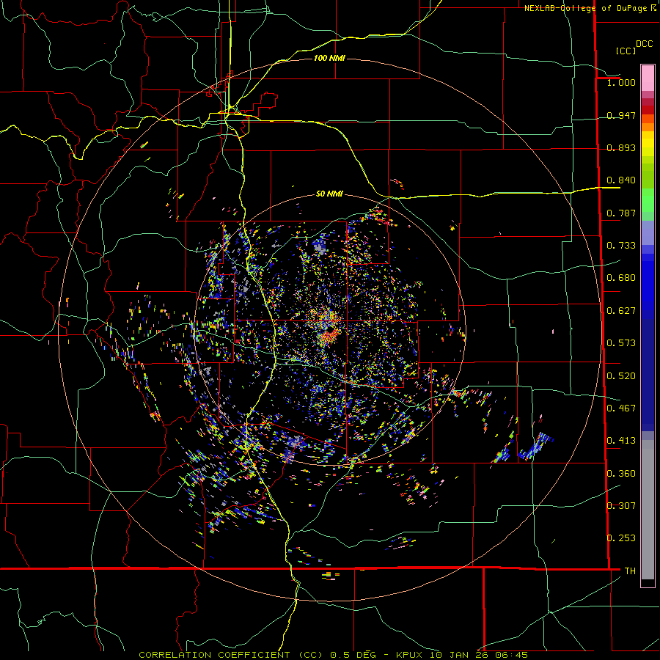Select the 0.787 scale value
This screenshot has height=660, width=660.
pyautogui.click(x=621, y=213)
